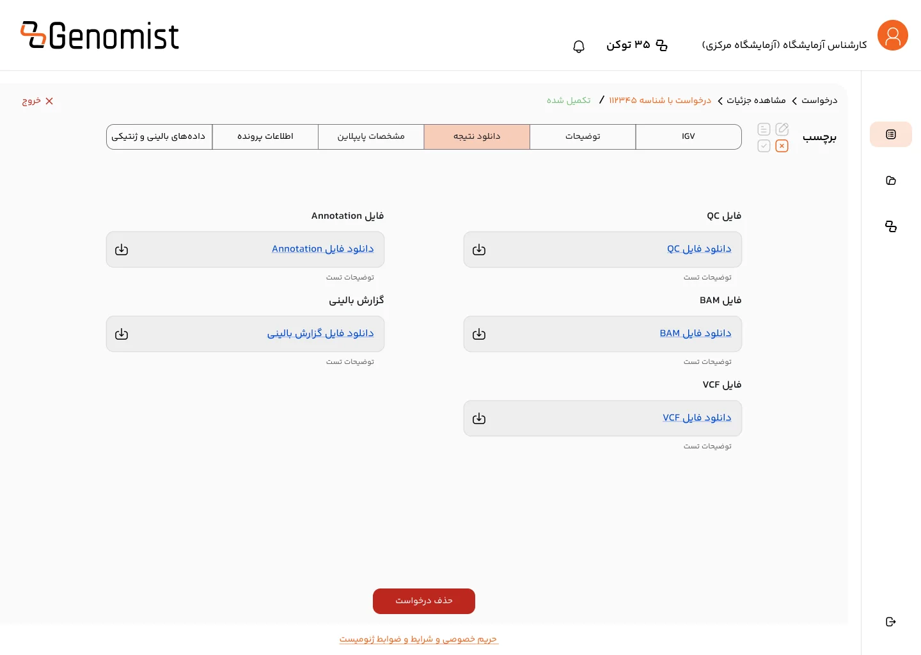921x655 pixels.
Task: Open the notifications bell
Action: pos(579,46)
